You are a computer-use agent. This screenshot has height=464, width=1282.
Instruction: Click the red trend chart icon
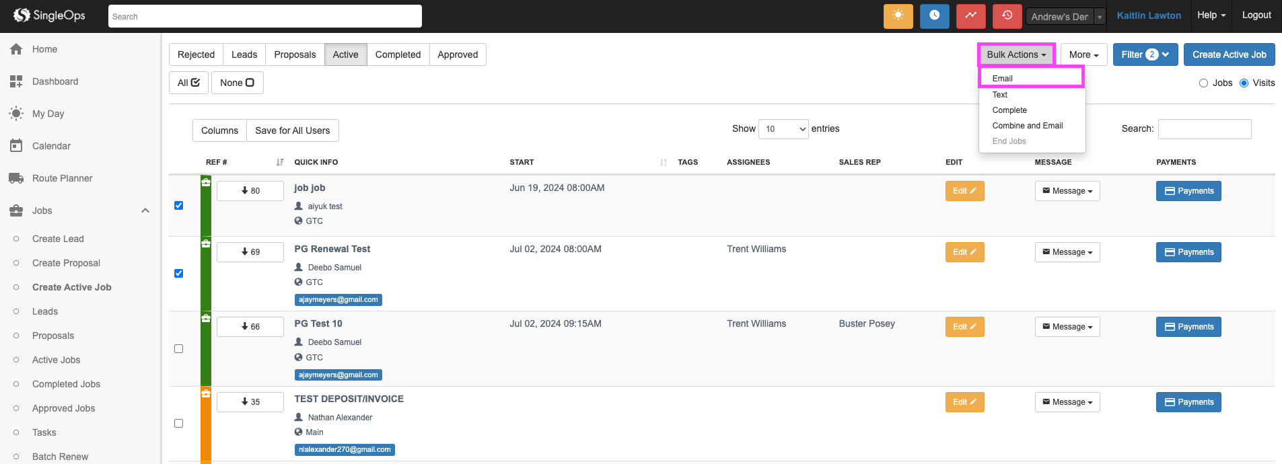click(x=970, y=16)
